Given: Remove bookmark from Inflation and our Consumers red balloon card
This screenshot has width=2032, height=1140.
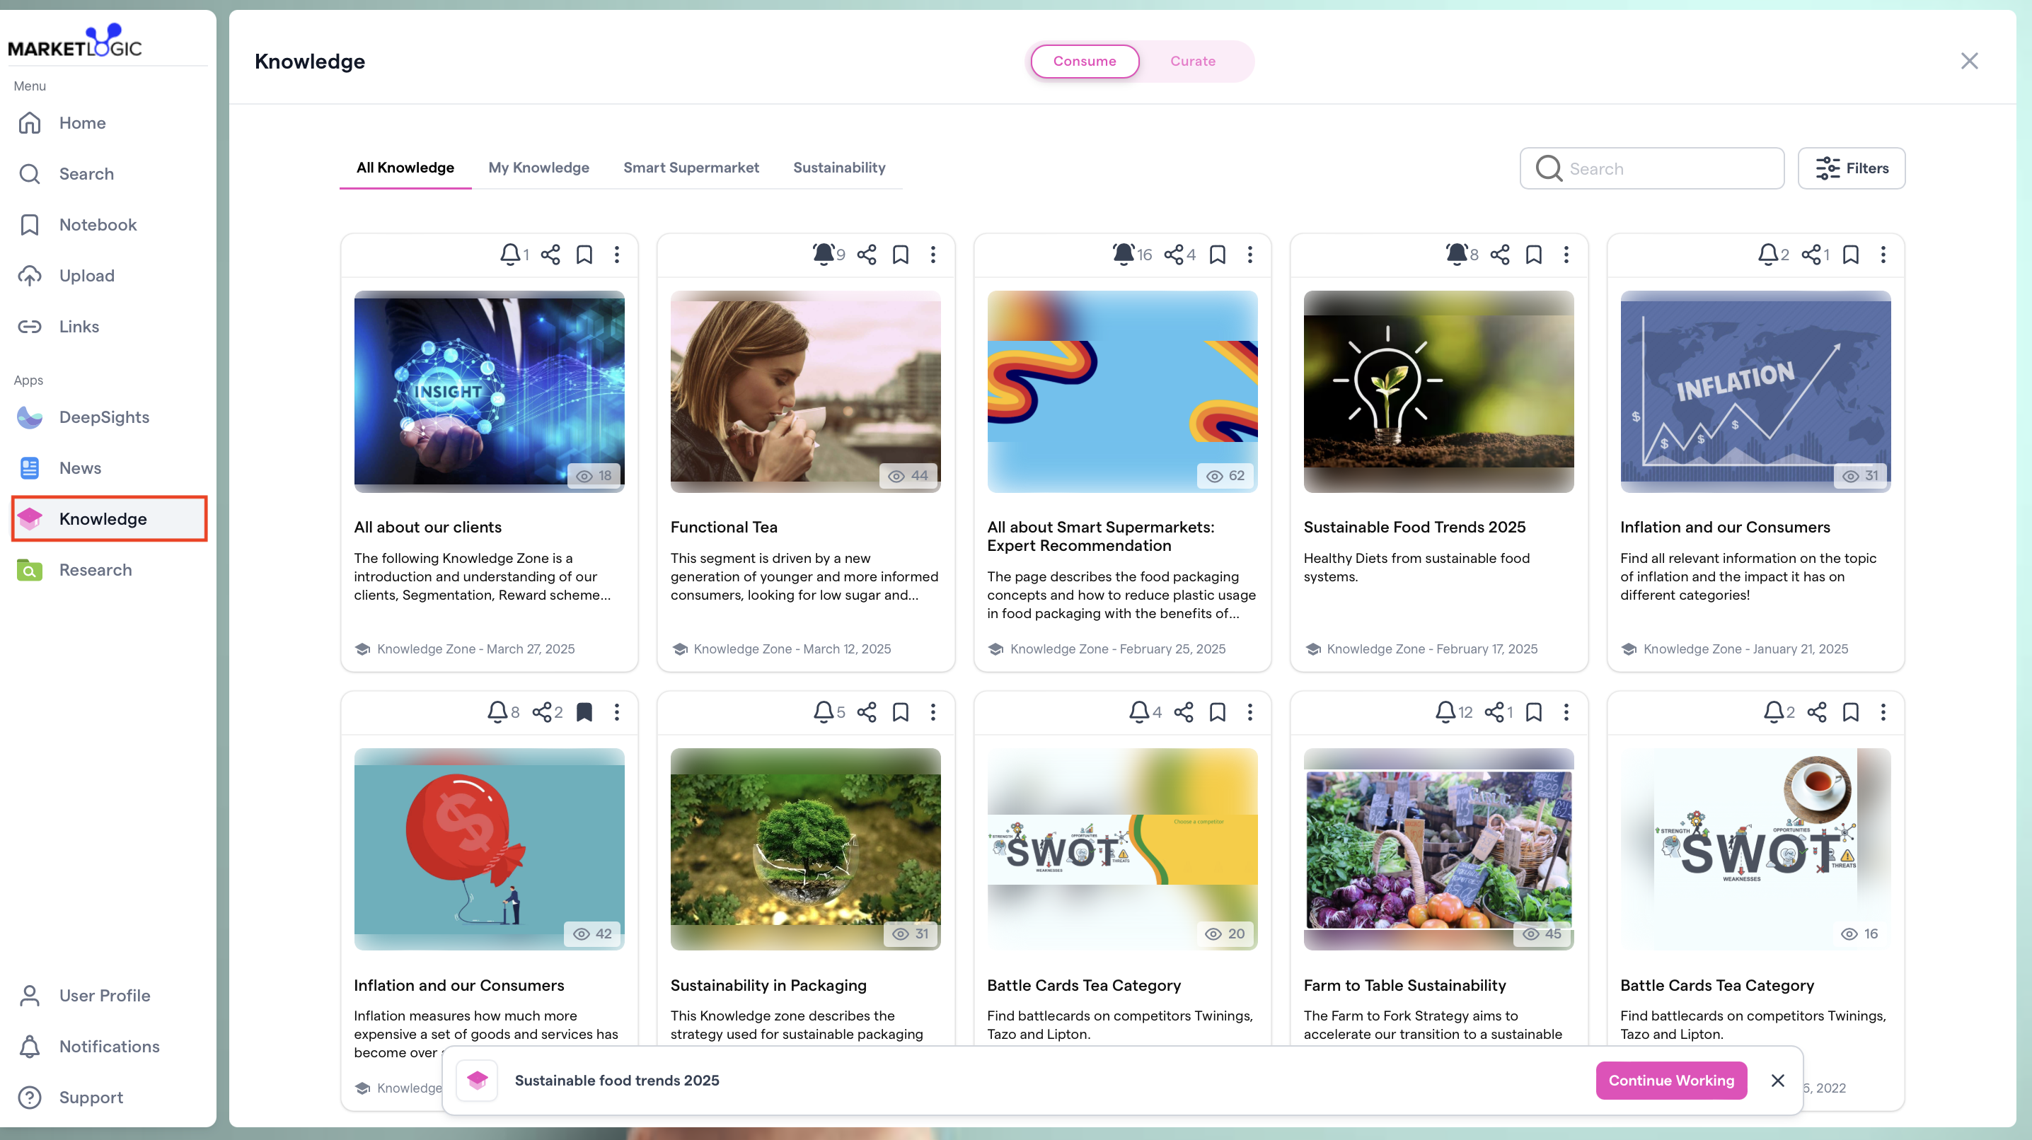Looking at the screenshot, I should [x=584, y=712].
